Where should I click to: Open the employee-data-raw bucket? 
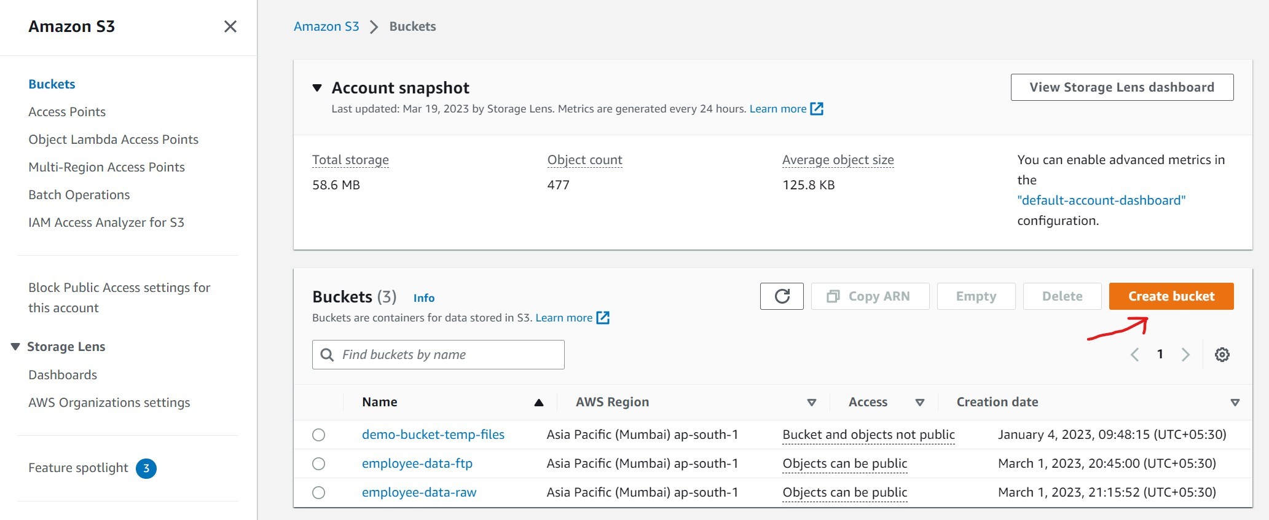pos(419,492)
